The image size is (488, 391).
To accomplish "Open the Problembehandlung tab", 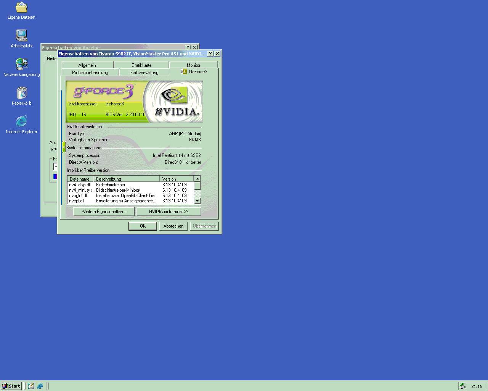I will point(90,73).
